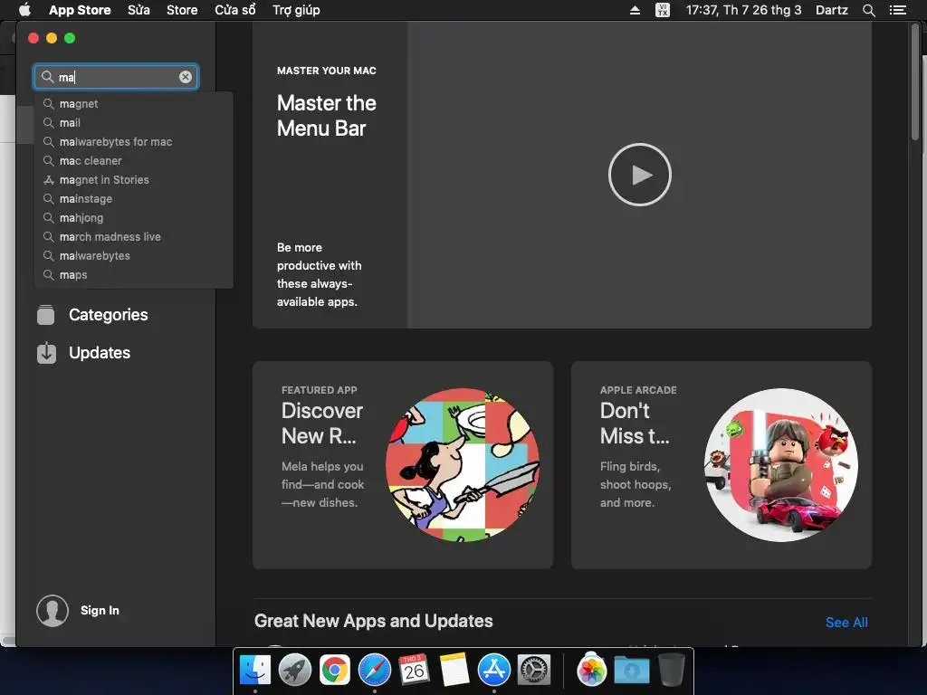Open Photos from the Dock
The width and height of the screenshot is (927, 695).
coord(592,671)
